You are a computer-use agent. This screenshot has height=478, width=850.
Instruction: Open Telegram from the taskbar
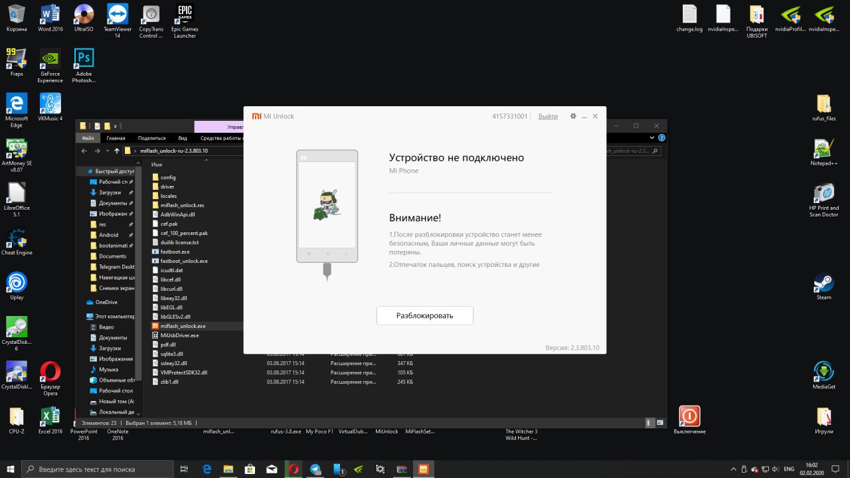[x=315, y=469]
